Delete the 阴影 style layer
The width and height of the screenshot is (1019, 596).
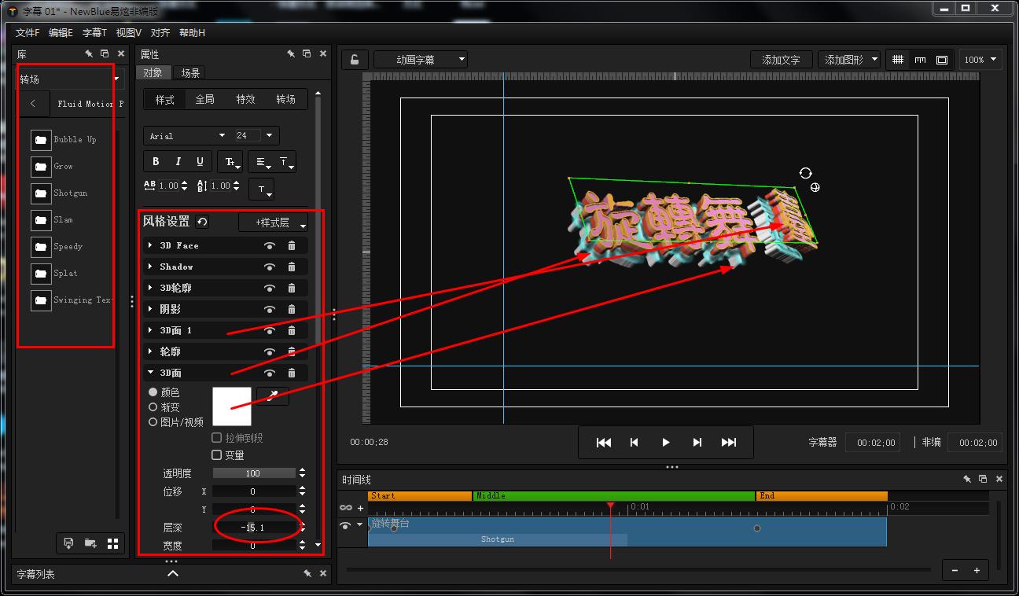pos(292,309)
